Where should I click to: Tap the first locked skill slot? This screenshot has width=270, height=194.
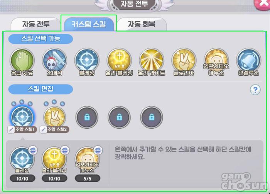point(87,117)
